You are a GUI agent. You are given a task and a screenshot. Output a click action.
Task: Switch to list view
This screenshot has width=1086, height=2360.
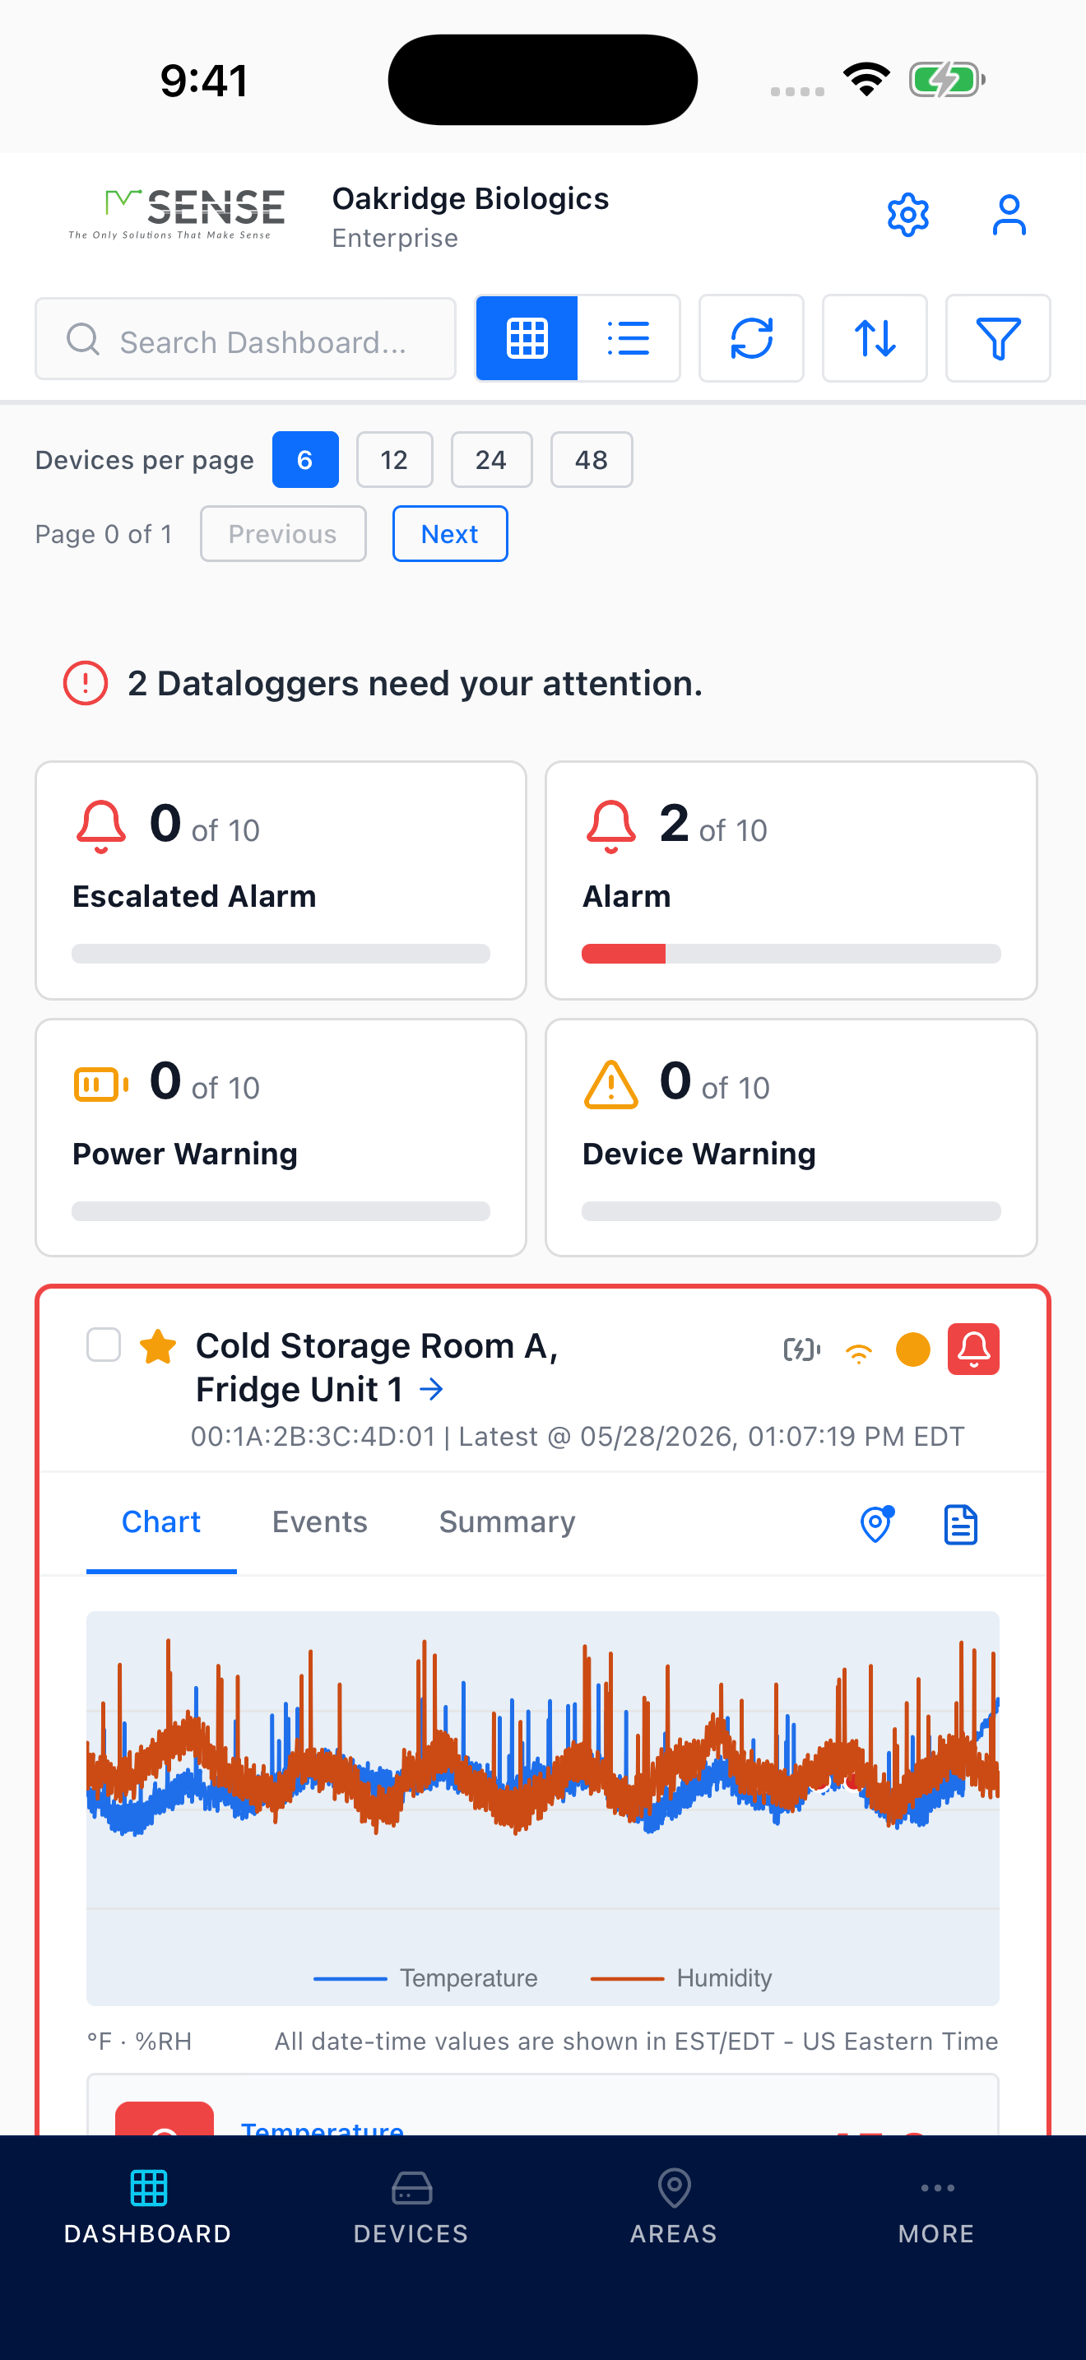[629, 338]
